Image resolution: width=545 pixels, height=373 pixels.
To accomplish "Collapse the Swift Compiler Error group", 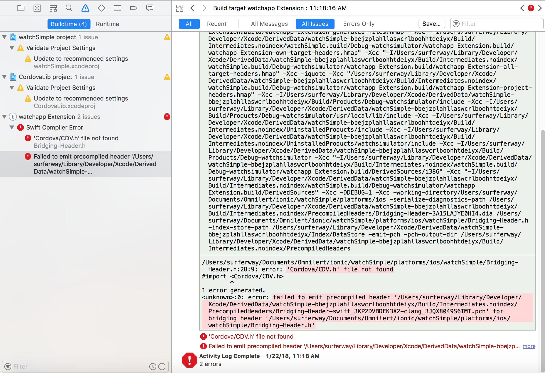I will pyautogui.click(x=12, y=127).
